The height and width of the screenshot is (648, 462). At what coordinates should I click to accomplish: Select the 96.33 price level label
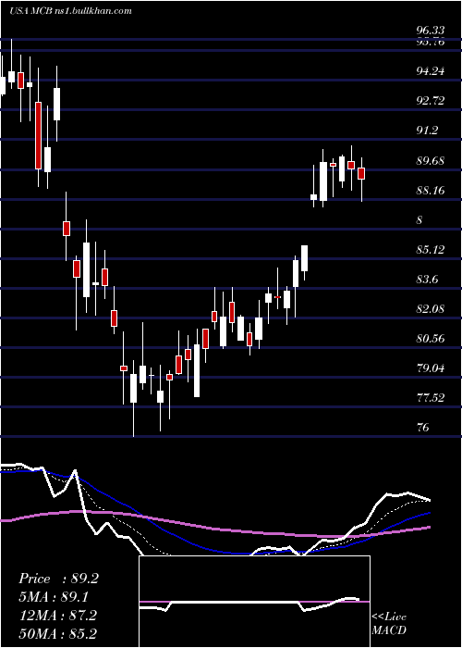431,31
